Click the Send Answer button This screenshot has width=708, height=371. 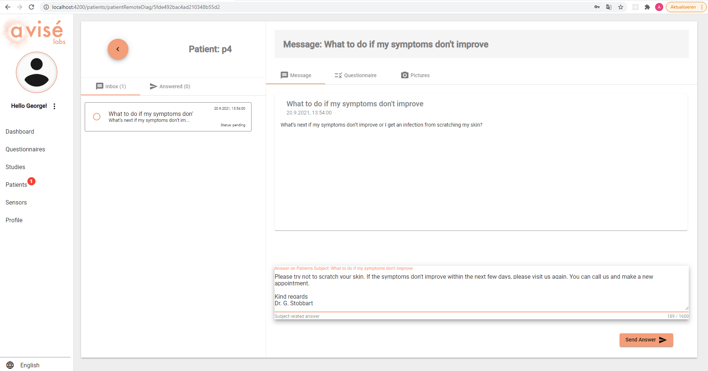click(646, 340)
